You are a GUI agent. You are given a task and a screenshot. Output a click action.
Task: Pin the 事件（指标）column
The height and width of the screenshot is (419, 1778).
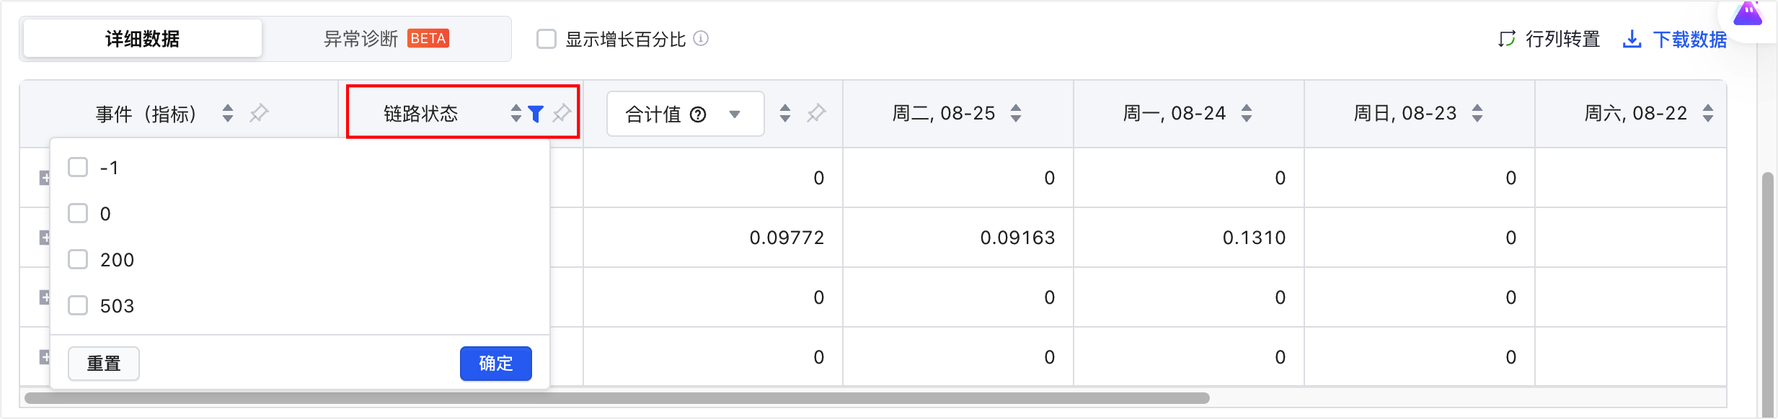coord(259,113)
